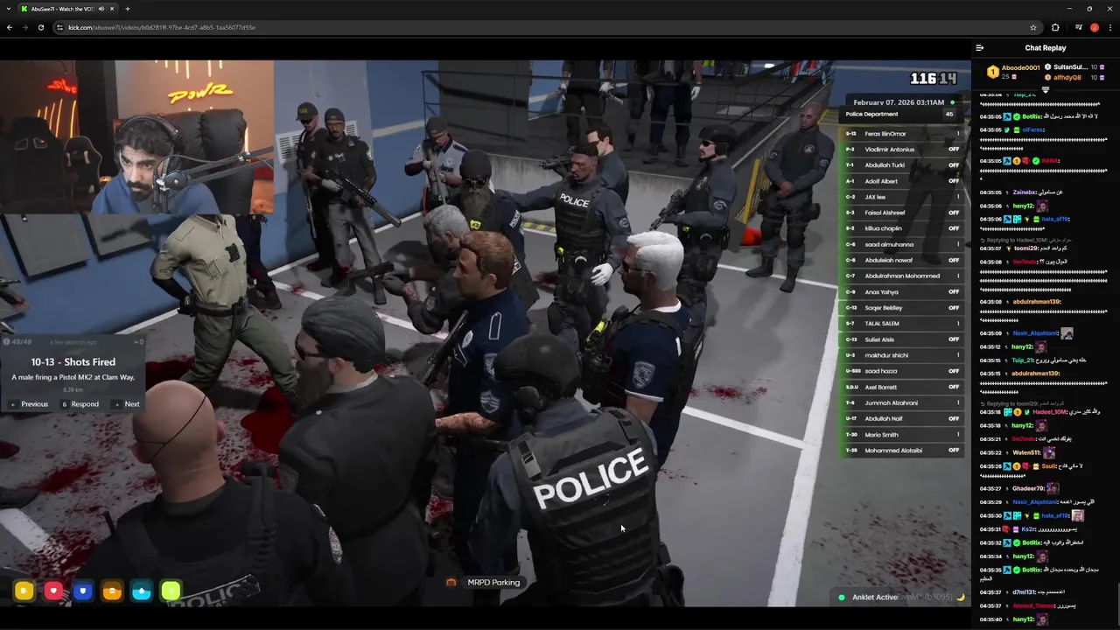Click the 10-13 - Shots Fired title

[73, 361]
